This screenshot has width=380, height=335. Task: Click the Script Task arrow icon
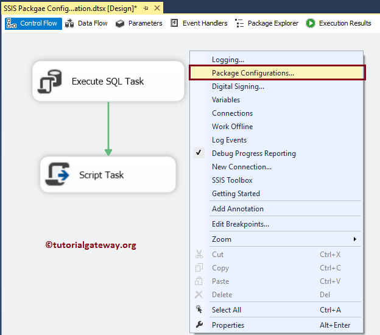pyautogui.click(x=57, y=174)
